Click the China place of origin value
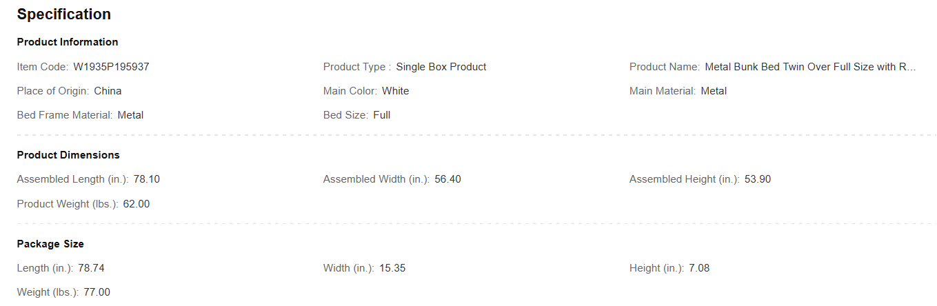 pyautogui.click(x=108, y=91)
